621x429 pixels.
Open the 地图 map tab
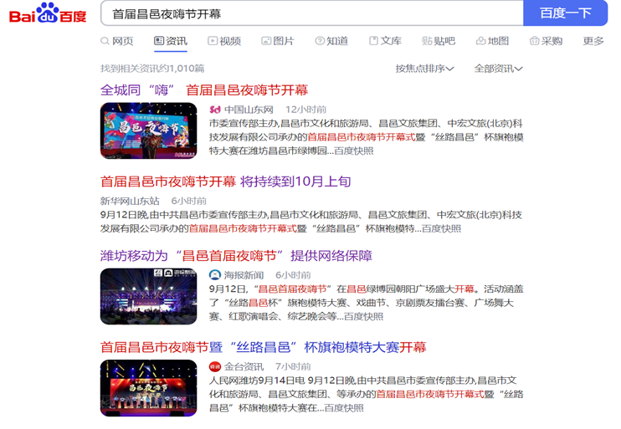[492, 41]
